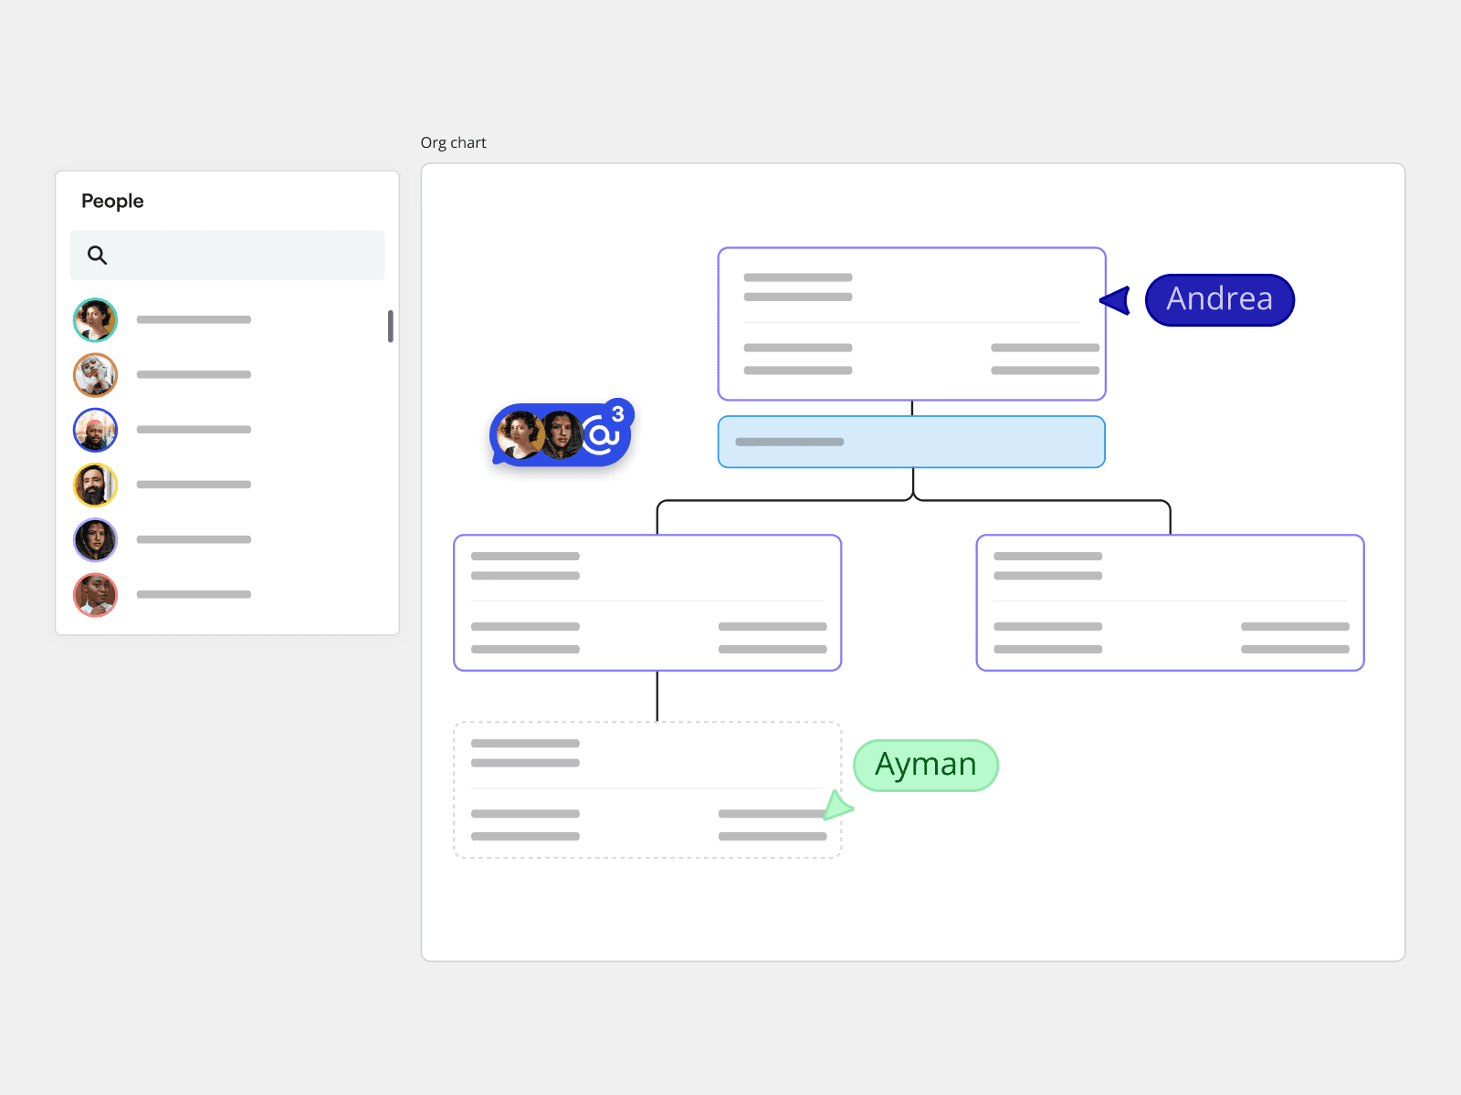Select the bearded avatar with yellow ring
Viewport: 1461px width, 1095px height.
[x=96, y=485]
